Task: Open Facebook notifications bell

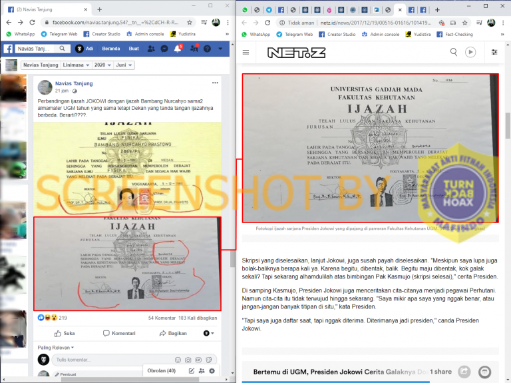Action: [178, 49]
